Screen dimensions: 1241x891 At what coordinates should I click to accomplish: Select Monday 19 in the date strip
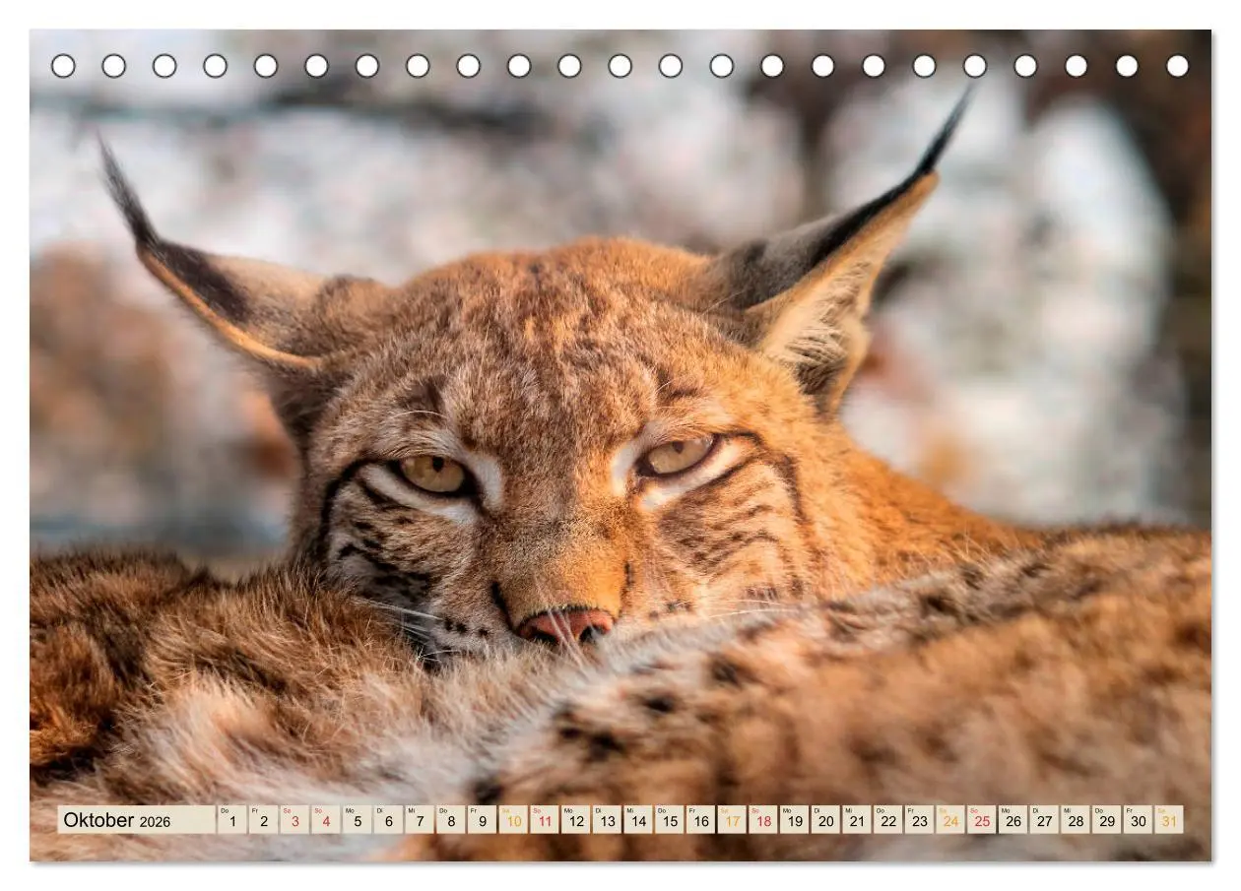point(795,819)
